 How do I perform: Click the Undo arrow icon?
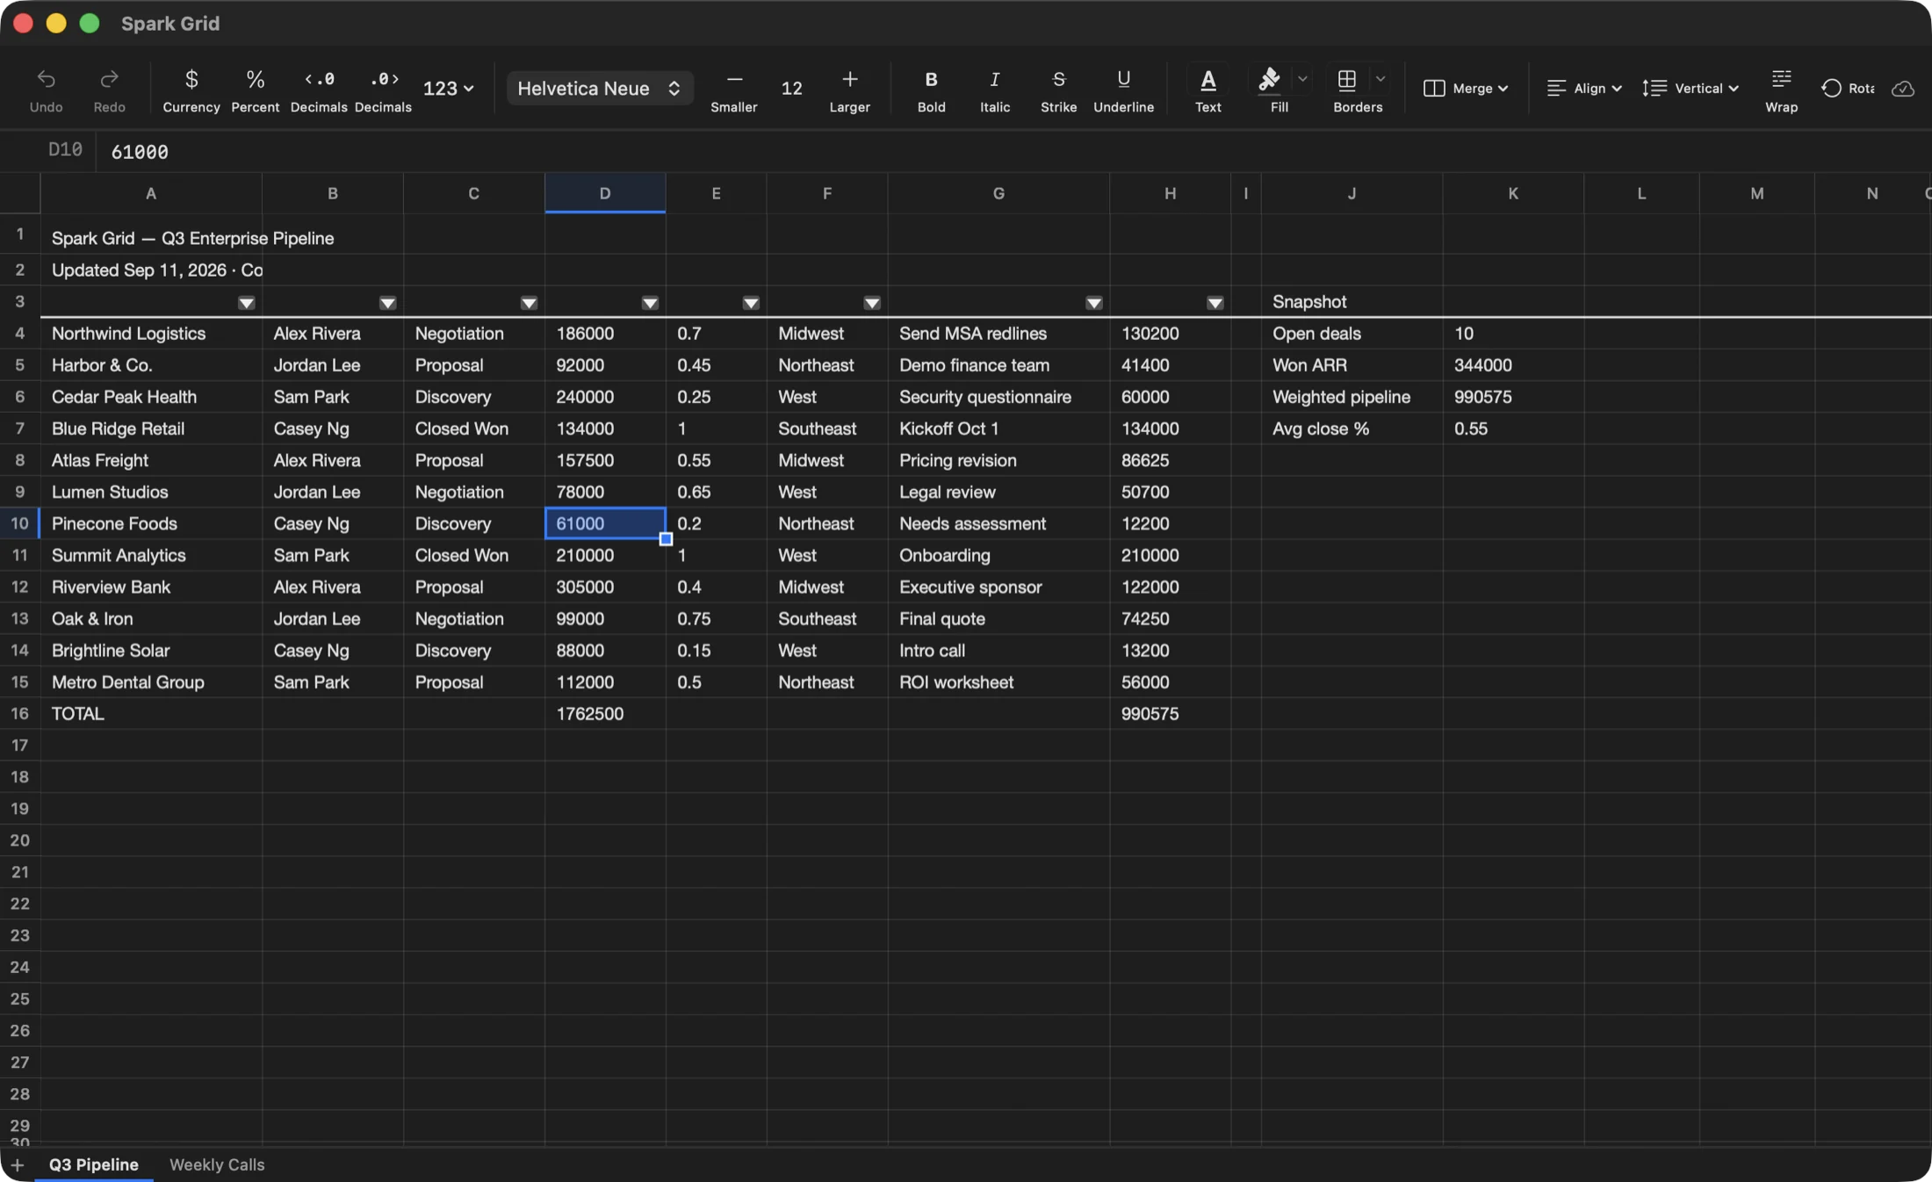(46, 80)
